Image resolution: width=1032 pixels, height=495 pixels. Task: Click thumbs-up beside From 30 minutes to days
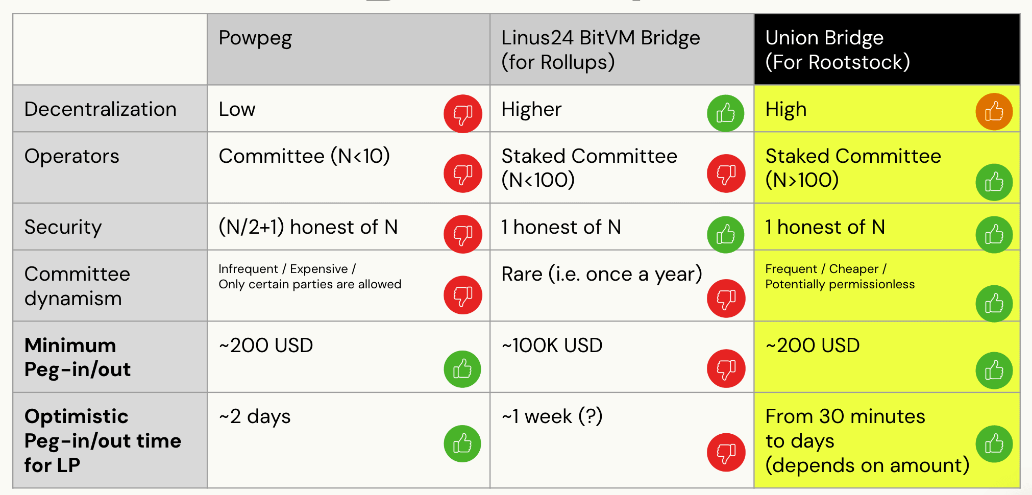tap(993, 443)
